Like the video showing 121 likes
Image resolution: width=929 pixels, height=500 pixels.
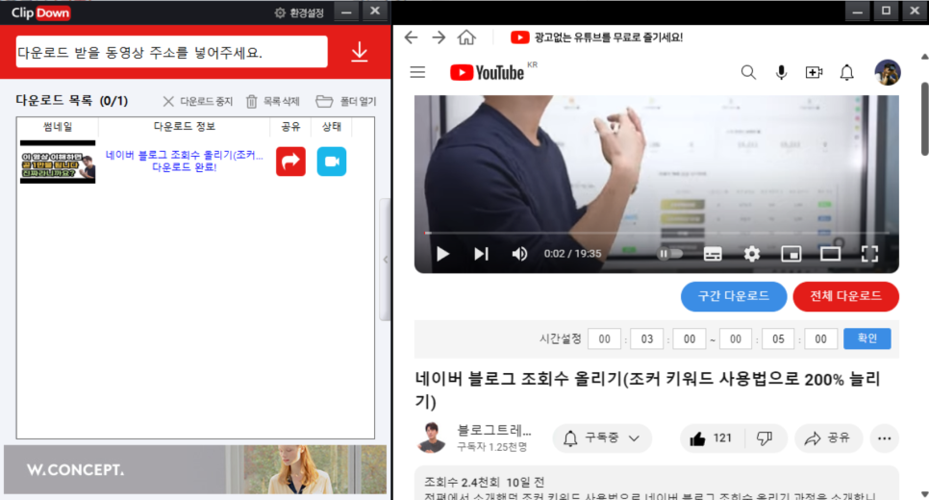coord(711,438)
